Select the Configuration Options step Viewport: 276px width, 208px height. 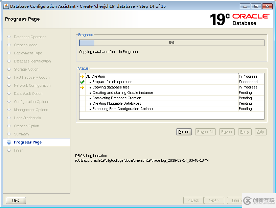(x=31, y=102)
